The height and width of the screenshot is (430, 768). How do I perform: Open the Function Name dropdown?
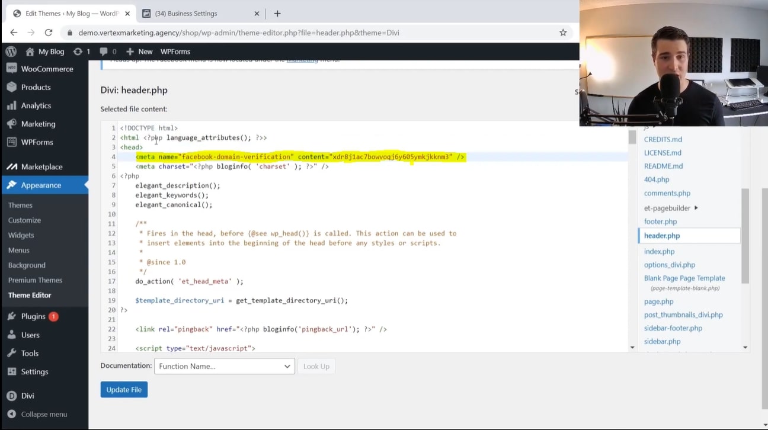coord(225,366)
